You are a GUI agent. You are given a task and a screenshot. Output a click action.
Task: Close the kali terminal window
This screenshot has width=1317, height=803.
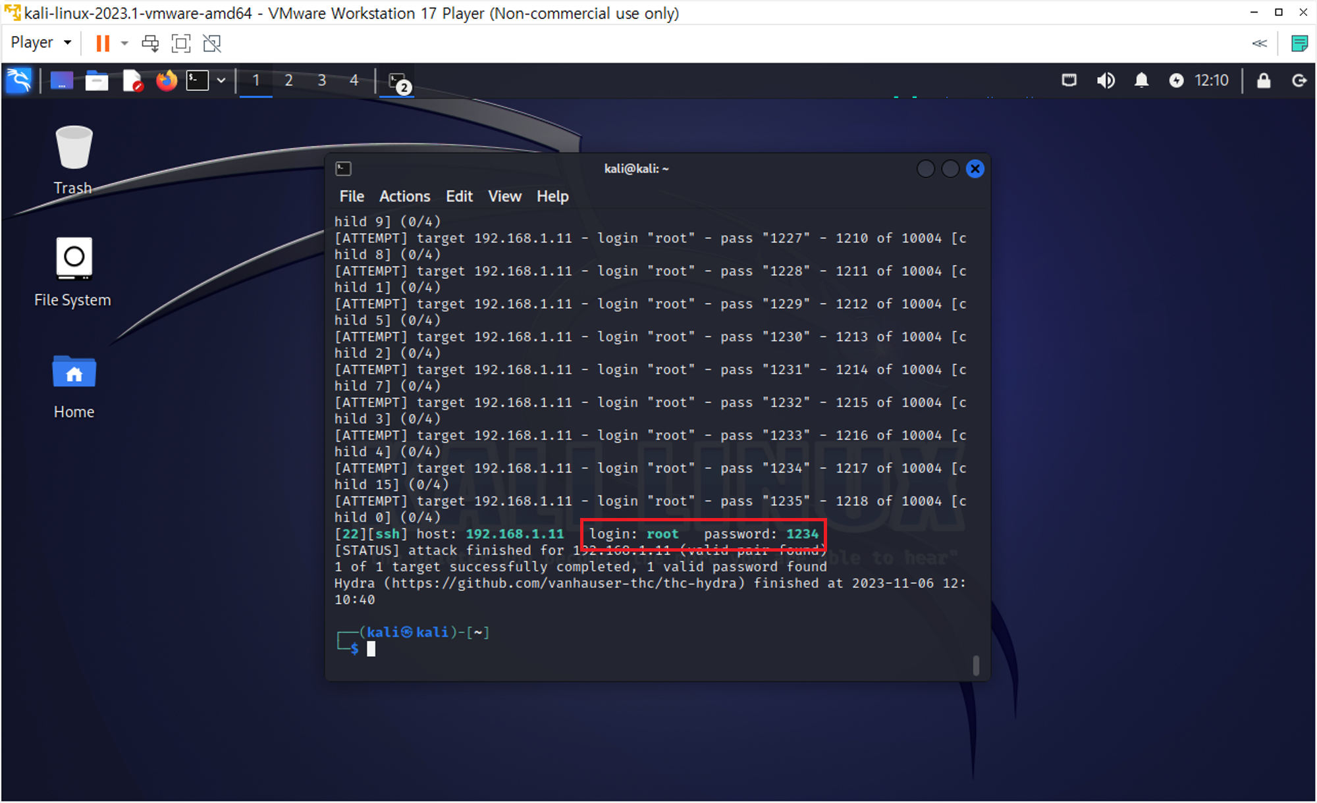point(975,169)
